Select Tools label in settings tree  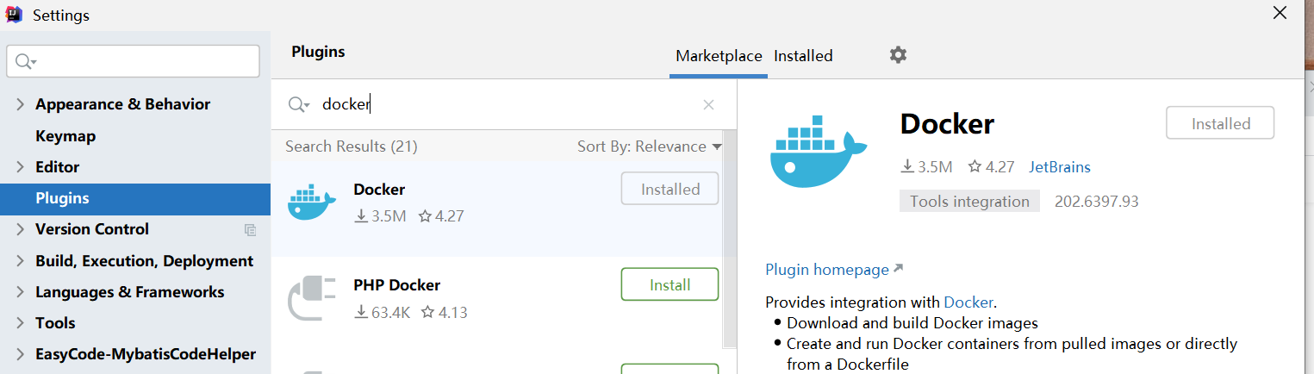pyautogui.click(x=55, y=323)
